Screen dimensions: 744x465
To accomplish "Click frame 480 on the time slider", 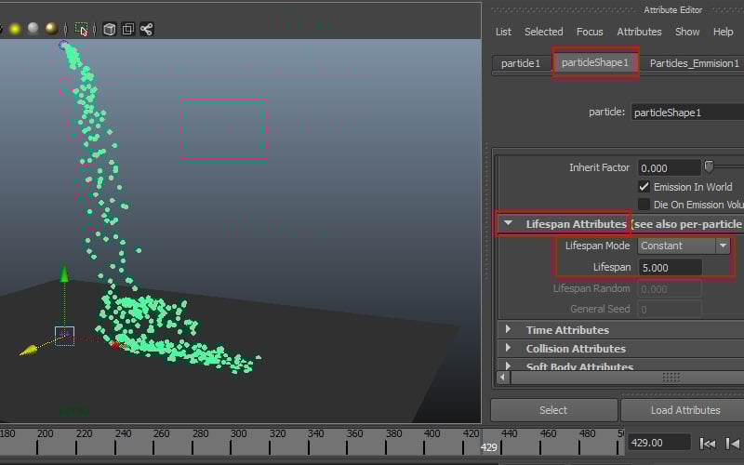I will [x=587, y=433].
